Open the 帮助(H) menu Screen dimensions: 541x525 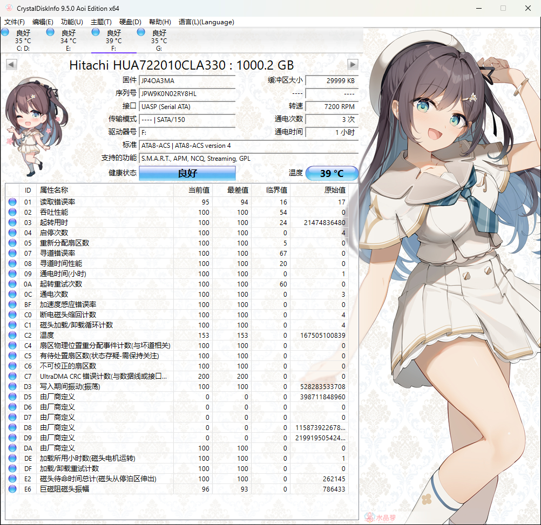point(160,22)
